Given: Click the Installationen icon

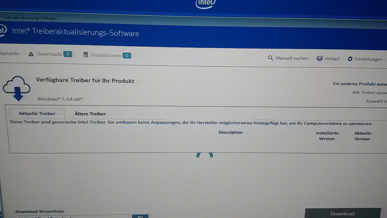Looking at the screenshot, I should [86, 55].
